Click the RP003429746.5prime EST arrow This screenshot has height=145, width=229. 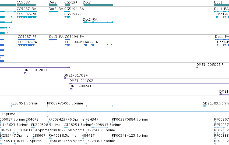tap(49, 122)
